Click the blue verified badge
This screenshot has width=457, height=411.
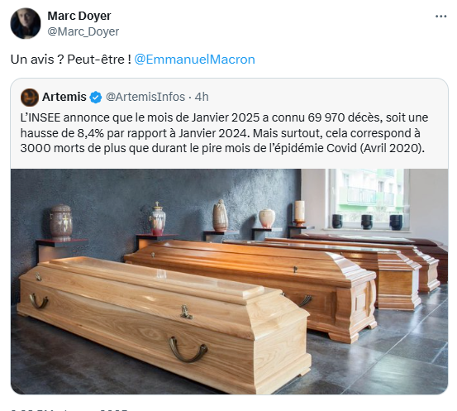[96, 97]
